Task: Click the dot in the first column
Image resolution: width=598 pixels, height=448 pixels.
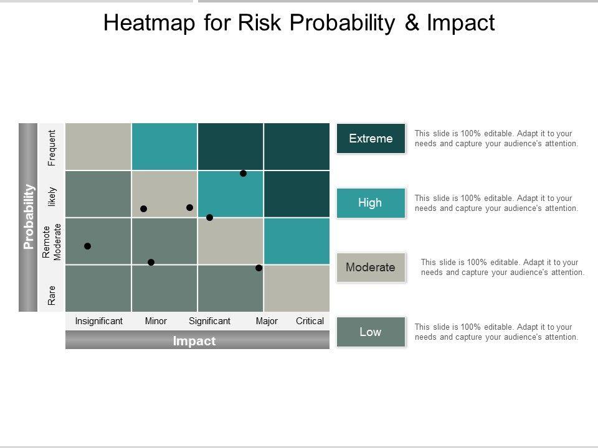Action: [88, 246]
